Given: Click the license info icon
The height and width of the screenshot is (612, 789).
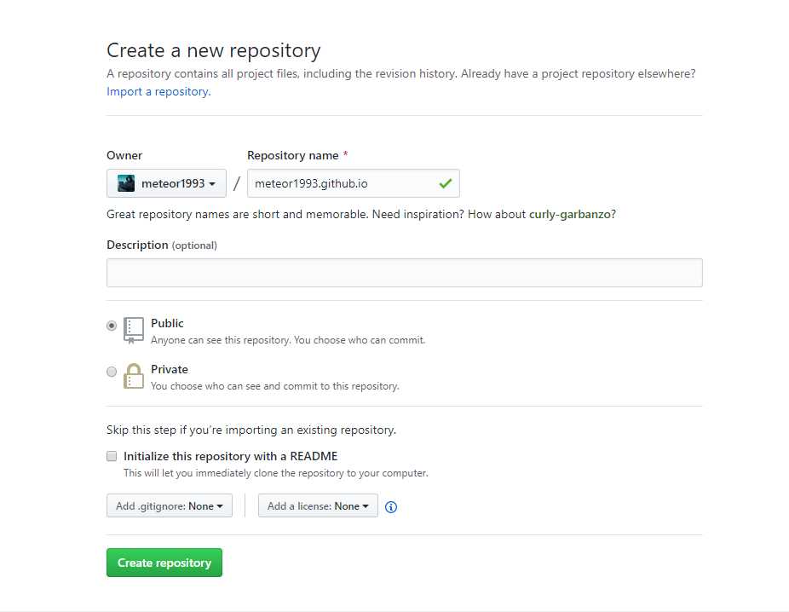Looking at the screenshot, I should (391, 507).
